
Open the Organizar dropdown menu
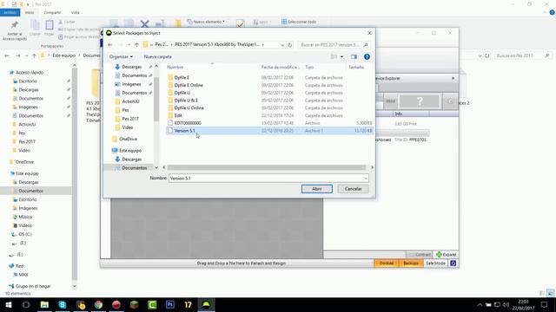click(x=121, y=56)
